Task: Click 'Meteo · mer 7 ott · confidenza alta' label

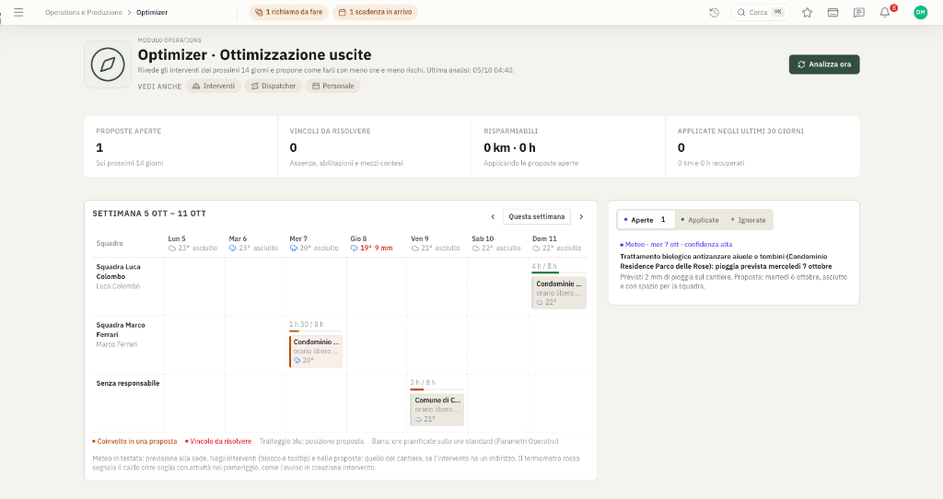Action: [676, 244]
